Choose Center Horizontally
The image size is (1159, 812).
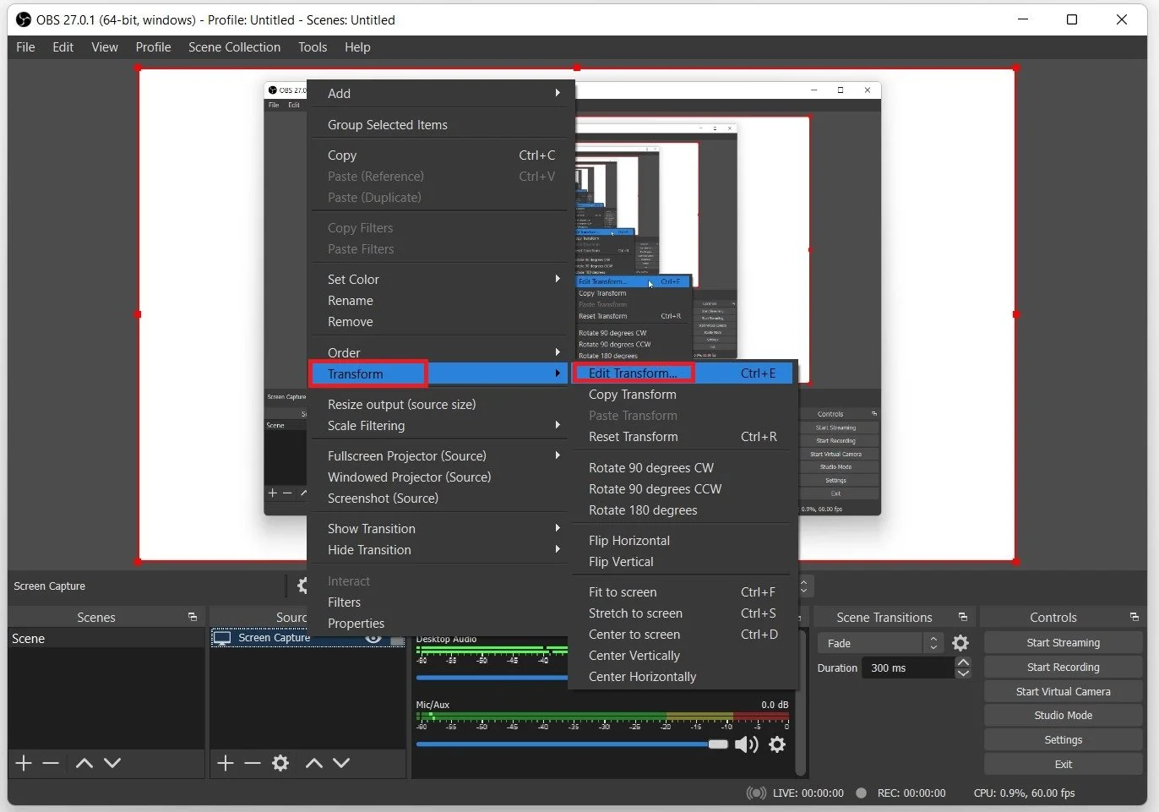pyautogui.click(x=683, y=676)
